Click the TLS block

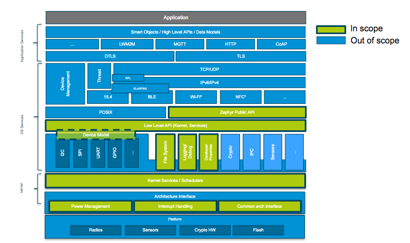click(x=241, y=56)
